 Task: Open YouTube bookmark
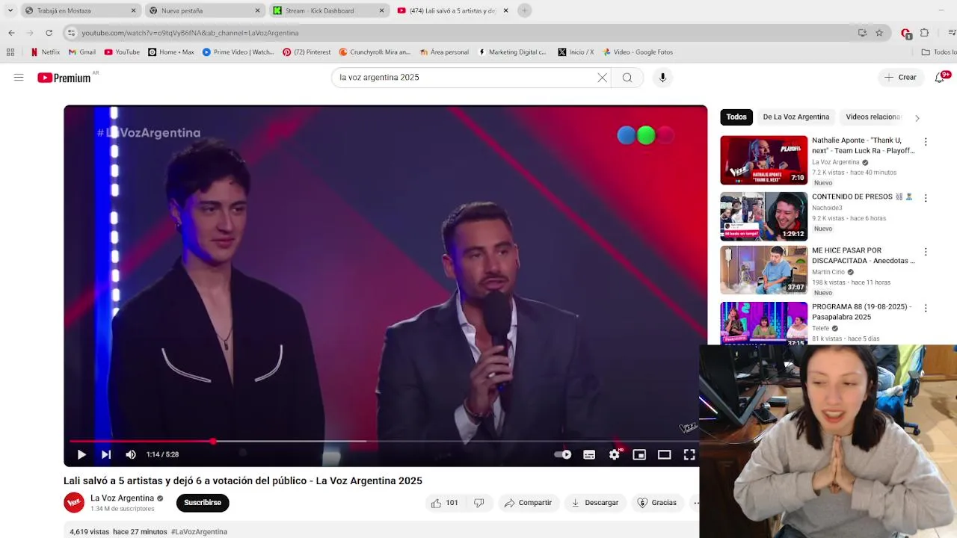pos(122,52)
